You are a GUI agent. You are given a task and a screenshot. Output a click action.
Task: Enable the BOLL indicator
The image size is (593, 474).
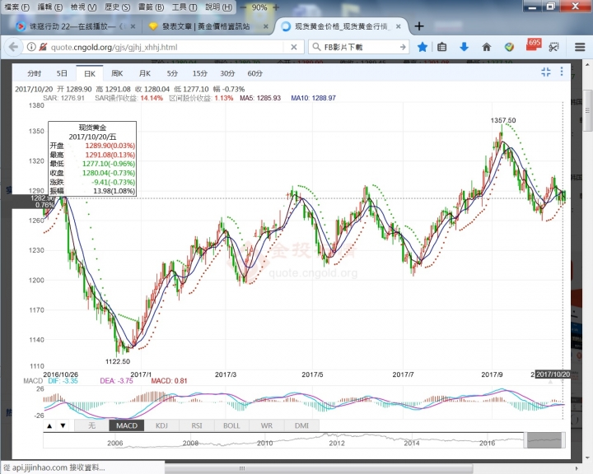coord(231,425)
